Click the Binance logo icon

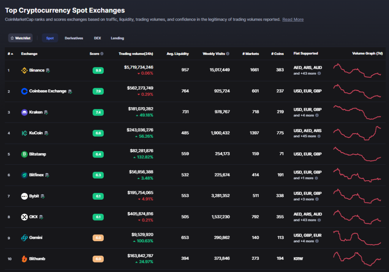click(24, 70)
